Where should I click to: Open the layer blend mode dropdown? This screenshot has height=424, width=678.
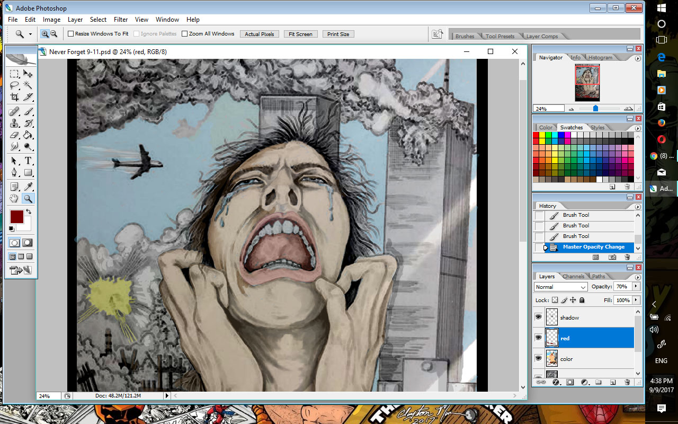click(561, 287)
